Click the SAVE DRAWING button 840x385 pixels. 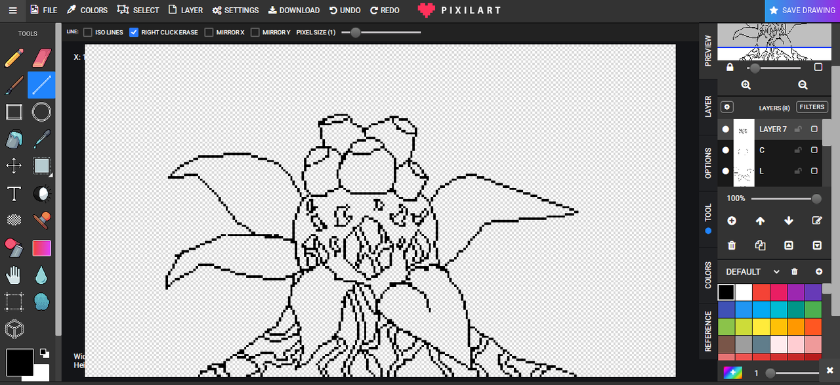(802, 11)
